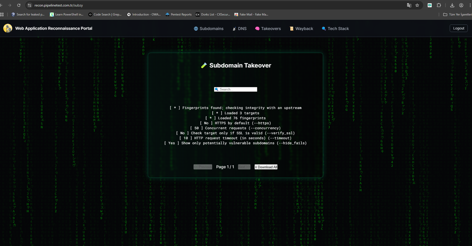The image size is (472, 246).
Task: Click the 'Loaded 3 targets' line
Action: point(235,113)
